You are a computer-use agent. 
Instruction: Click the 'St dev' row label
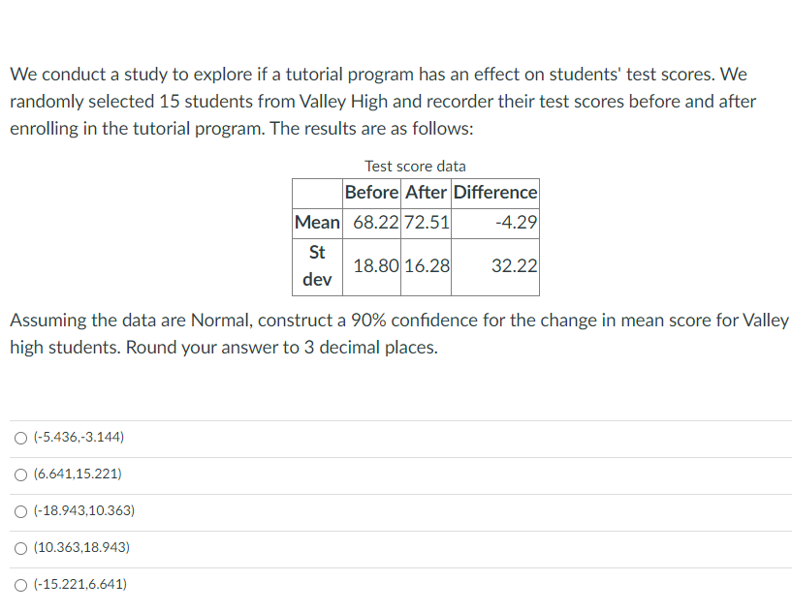[x=317, y=265]
